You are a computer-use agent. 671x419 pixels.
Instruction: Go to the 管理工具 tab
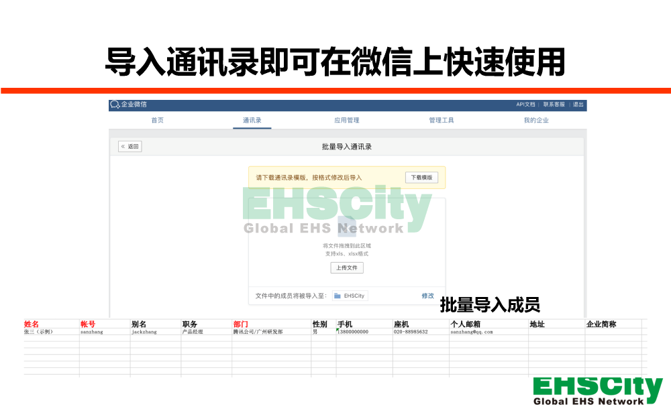point(442,120)
